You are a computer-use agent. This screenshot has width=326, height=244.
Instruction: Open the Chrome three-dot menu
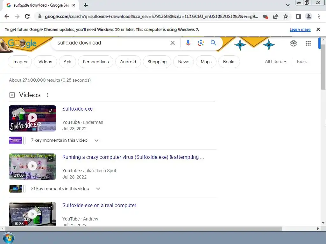tap(319, 17)
